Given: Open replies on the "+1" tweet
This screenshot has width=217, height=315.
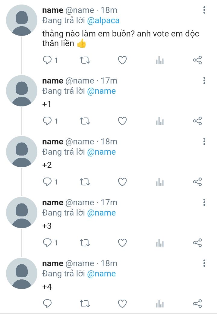Looking at the screenshot, I should [x=48, y=121].
